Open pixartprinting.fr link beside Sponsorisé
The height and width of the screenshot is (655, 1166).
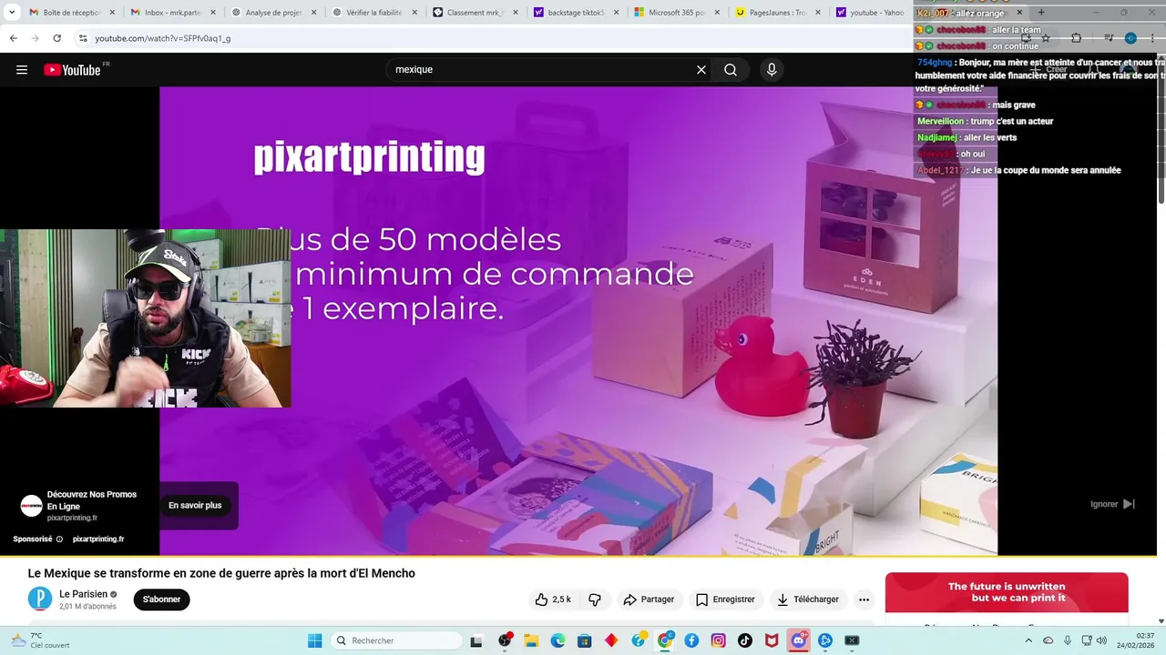[x=98, y=539]
